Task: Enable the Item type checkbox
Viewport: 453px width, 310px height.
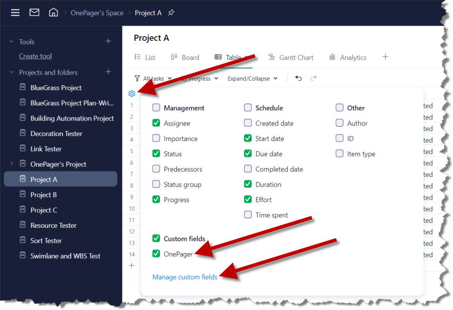Action: tap(339, 154)
